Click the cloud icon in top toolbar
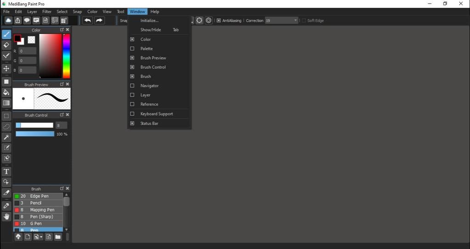The width and height of the screenshot is (470, 249). point(8,20)
